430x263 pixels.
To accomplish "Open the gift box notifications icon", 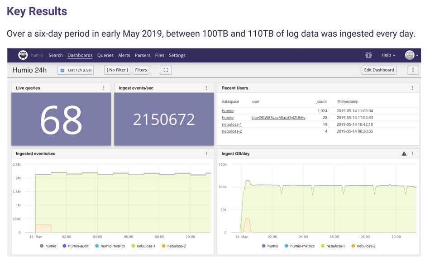I will (x=368, y=55).
